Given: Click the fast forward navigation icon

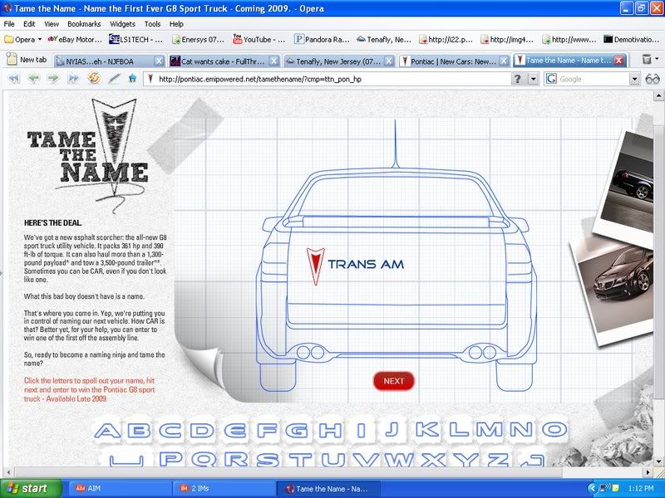Looking at the screenshot, I should pyautogui.click(x=73, y=78).
